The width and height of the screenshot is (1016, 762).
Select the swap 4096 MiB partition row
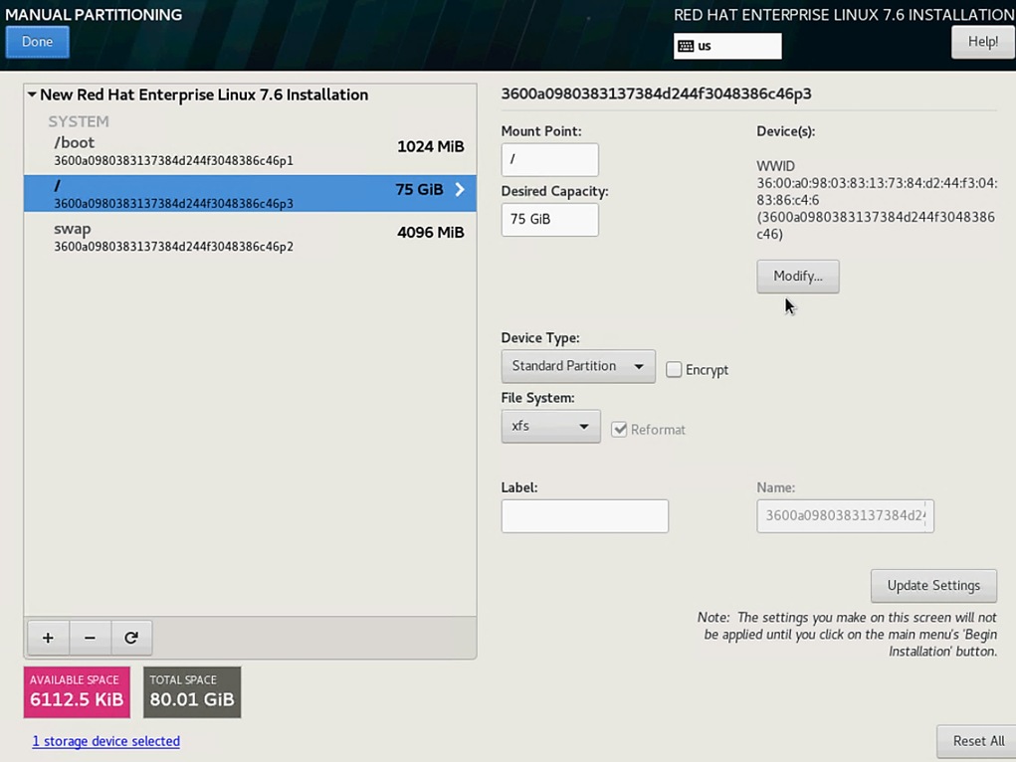pyautogui.click(x=250, y=237)
